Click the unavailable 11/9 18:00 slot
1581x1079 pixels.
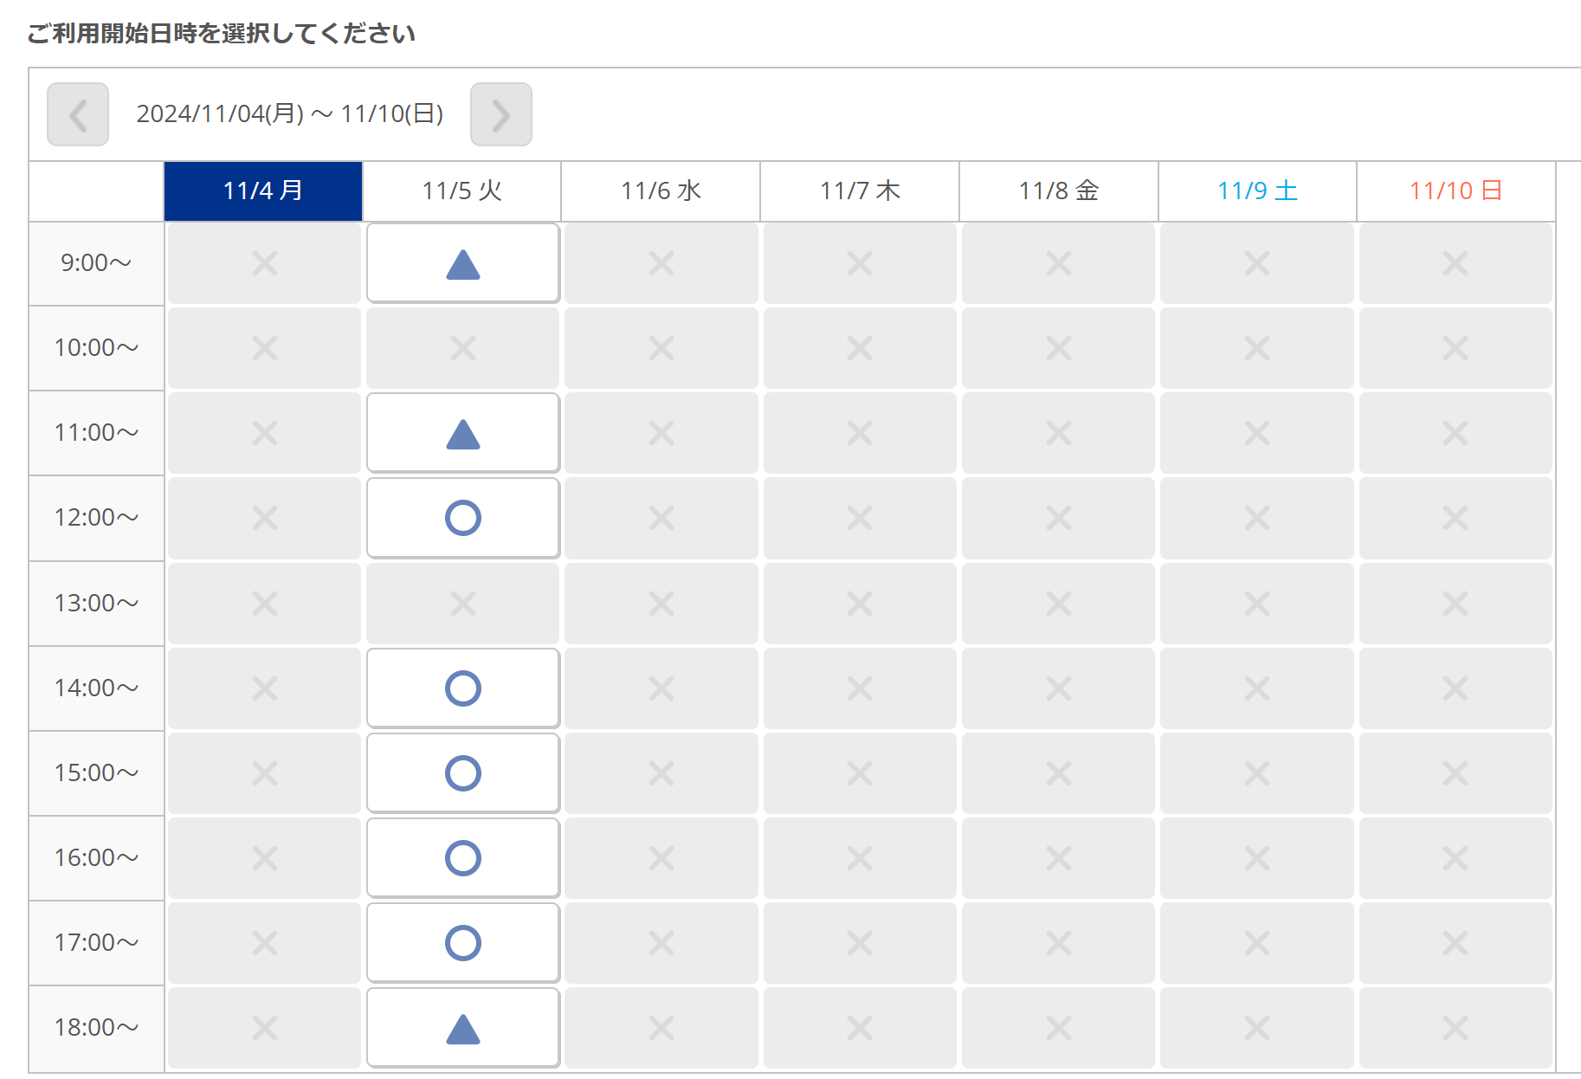(1257, 1028)
